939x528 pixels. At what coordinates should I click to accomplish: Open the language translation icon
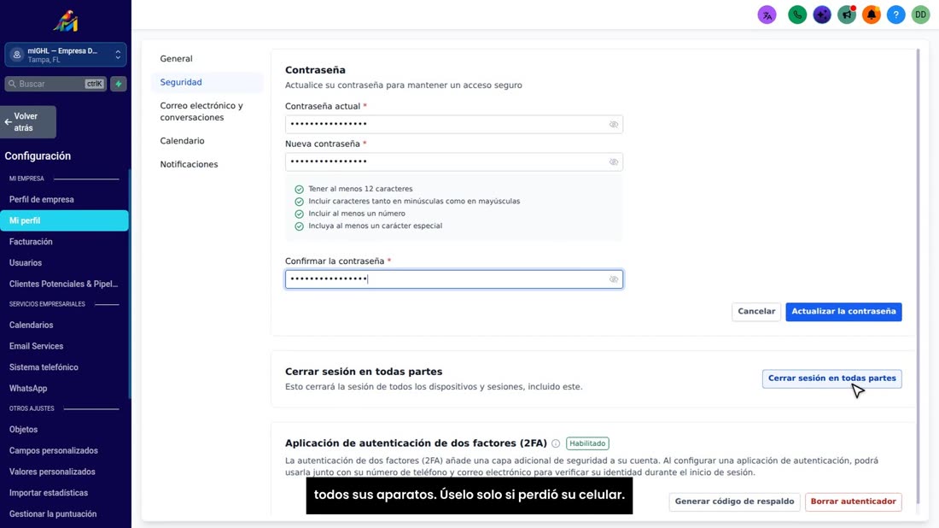coord(767,15)
